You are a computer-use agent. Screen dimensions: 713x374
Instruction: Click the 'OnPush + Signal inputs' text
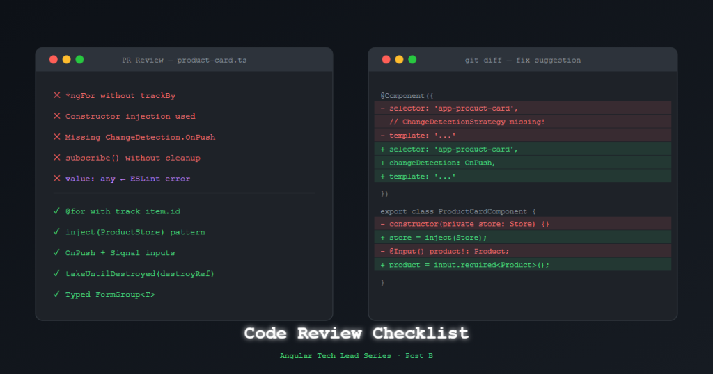[120, 253]
